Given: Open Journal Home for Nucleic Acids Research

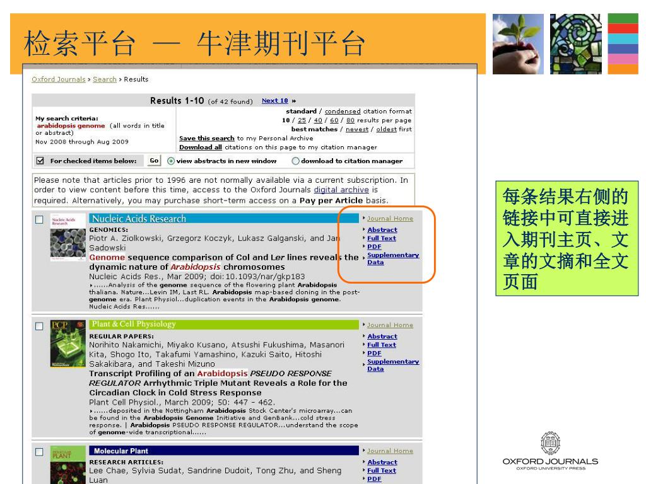Looking at the screenshot, I should point(390,219).
